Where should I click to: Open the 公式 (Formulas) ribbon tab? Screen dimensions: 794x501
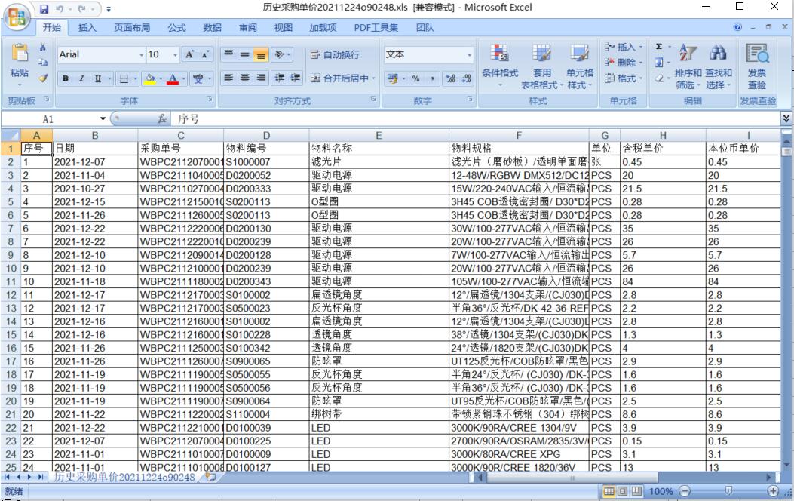tap(176, 28)
